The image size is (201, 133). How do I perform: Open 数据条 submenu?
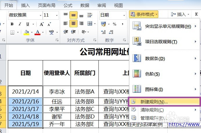point(165,58)
